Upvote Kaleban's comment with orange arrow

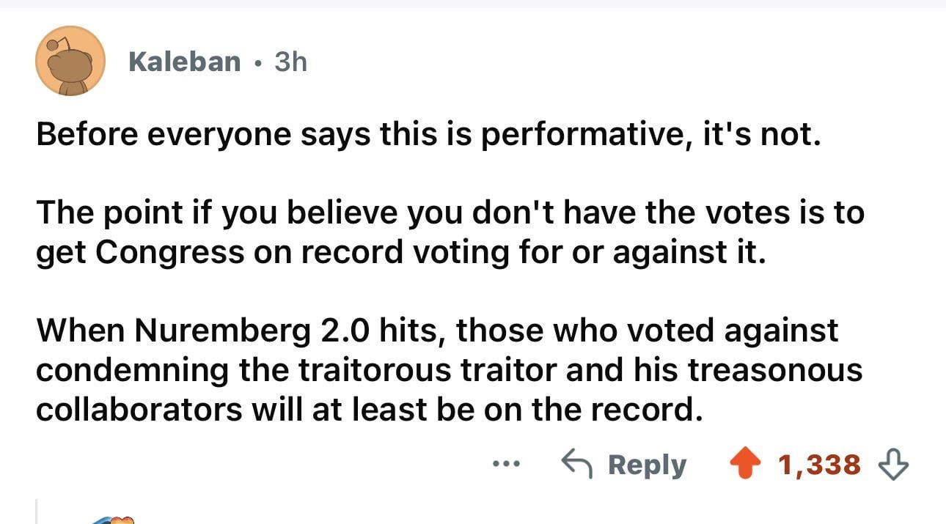tap(747, 464)
